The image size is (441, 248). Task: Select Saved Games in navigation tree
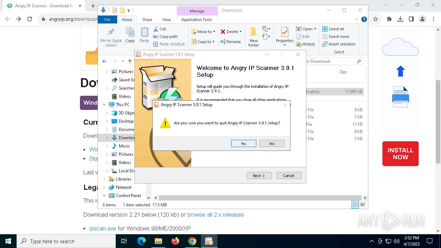[123, 80]
